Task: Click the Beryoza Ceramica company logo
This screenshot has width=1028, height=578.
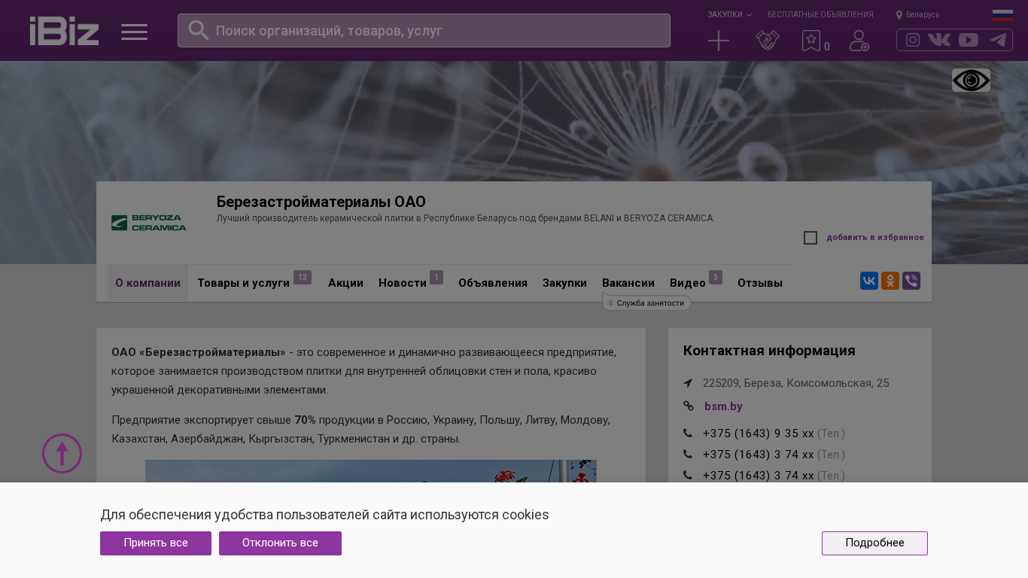Action: coord(149,223)
